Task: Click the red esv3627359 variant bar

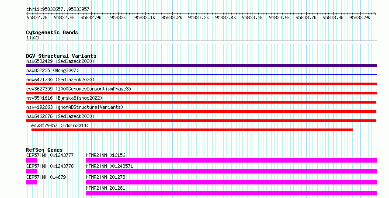Action: pyautogui.click(x=201, y=93)
